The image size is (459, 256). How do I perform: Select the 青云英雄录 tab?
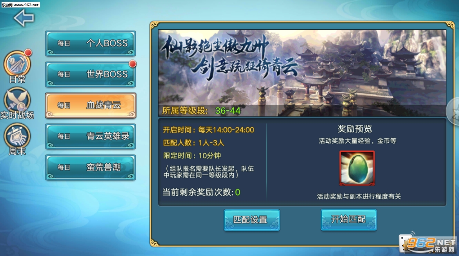pos(91,136)
